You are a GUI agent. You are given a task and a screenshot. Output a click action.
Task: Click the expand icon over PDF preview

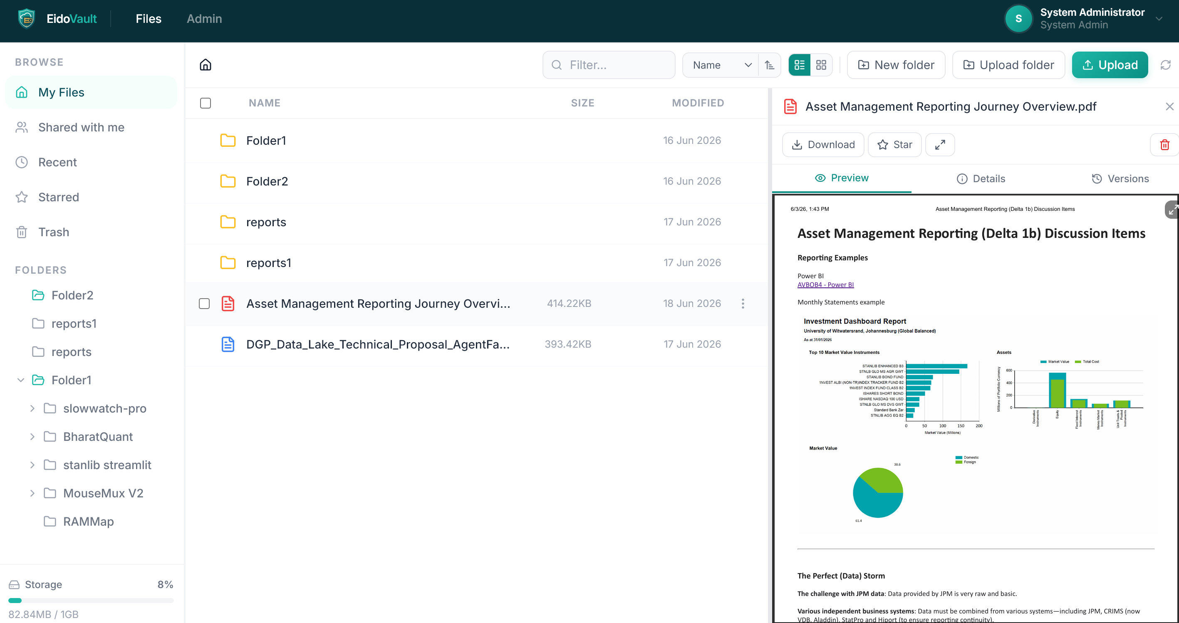pyautogui.click(x=1172, y=210)
